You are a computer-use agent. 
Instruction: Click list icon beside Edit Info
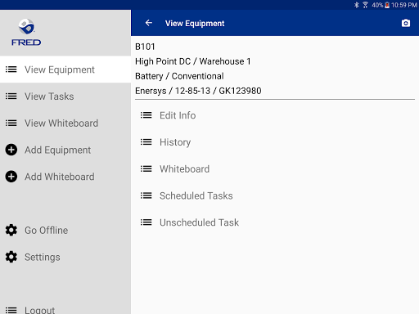pos(146,115)
